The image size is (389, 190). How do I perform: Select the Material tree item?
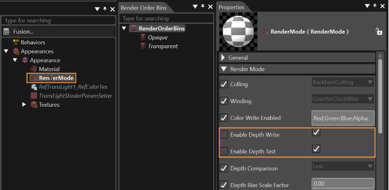(49, 69)
